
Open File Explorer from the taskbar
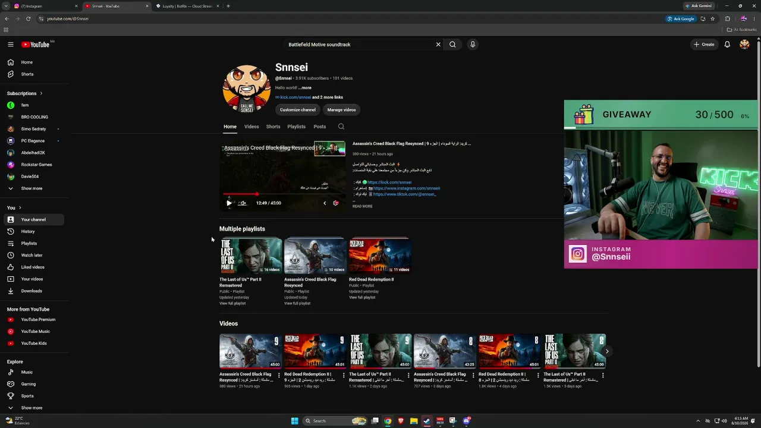(x=414, y=421)
